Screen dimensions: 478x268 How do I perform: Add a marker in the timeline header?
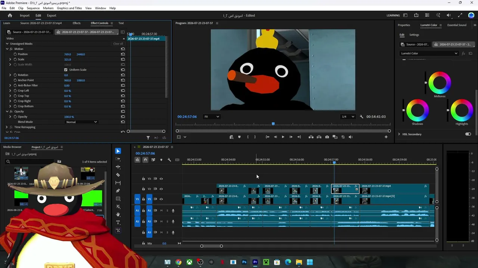pos(161,160)
